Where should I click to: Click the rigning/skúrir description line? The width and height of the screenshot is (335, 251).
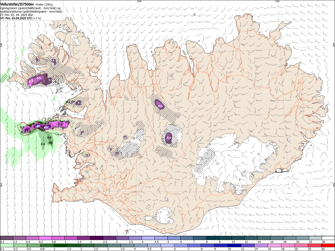[30, 8]
